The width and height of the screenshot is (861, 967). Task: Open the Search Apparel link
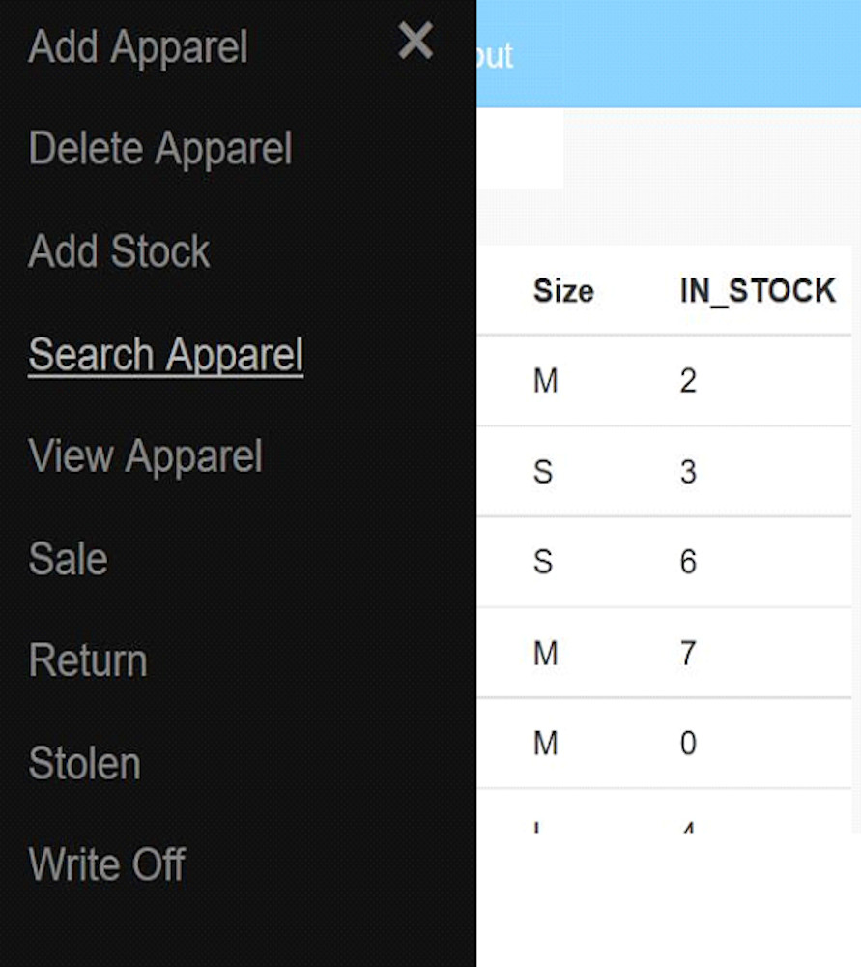tap(166, 355)
